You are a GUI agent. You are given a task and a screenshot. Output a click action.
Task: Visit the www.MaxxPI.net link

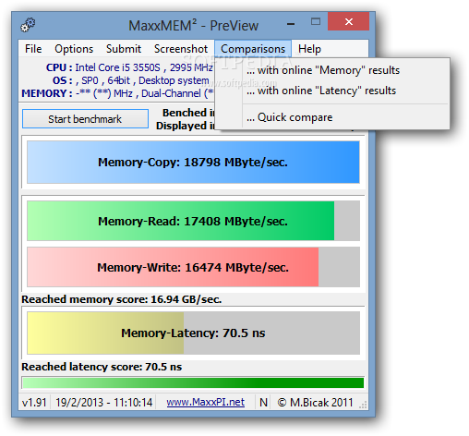206,402
